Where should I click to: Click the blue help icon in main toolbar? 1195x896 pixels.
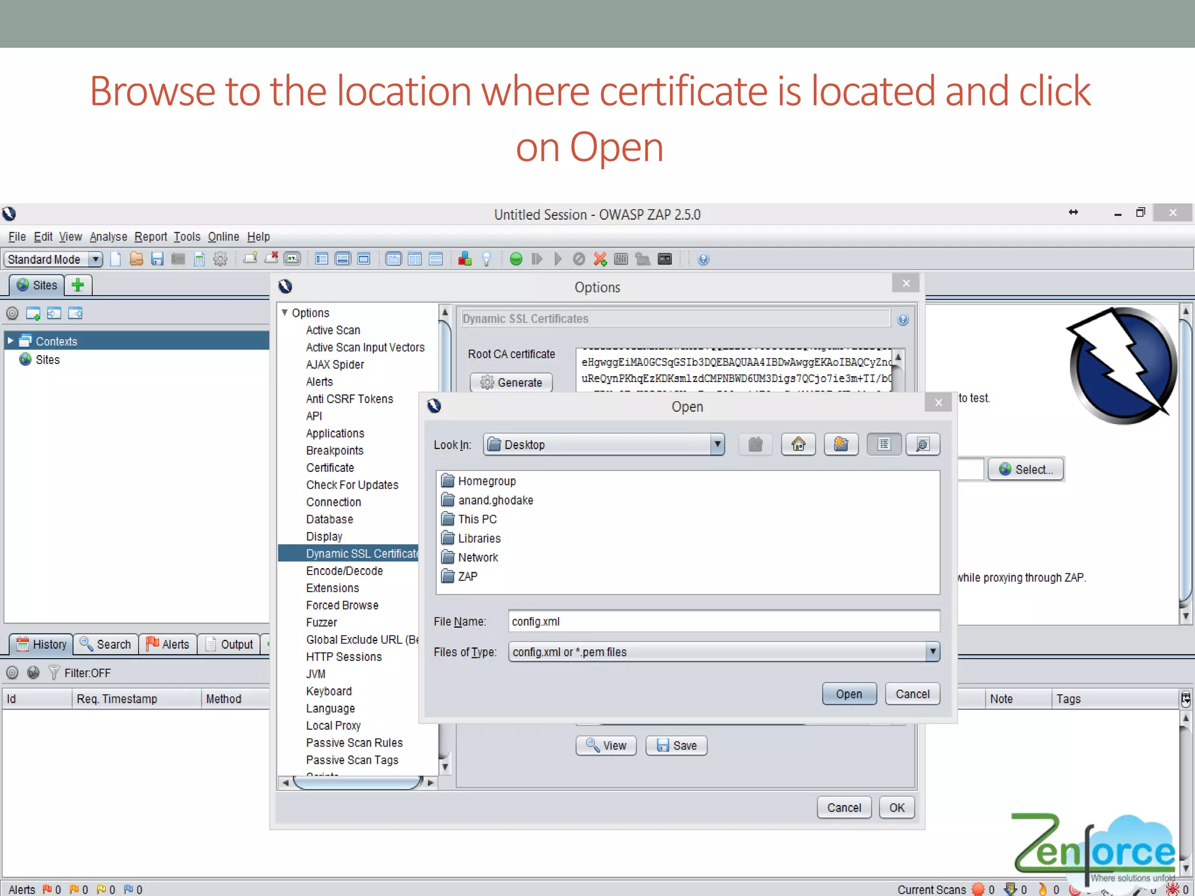(x=703, y=259)
